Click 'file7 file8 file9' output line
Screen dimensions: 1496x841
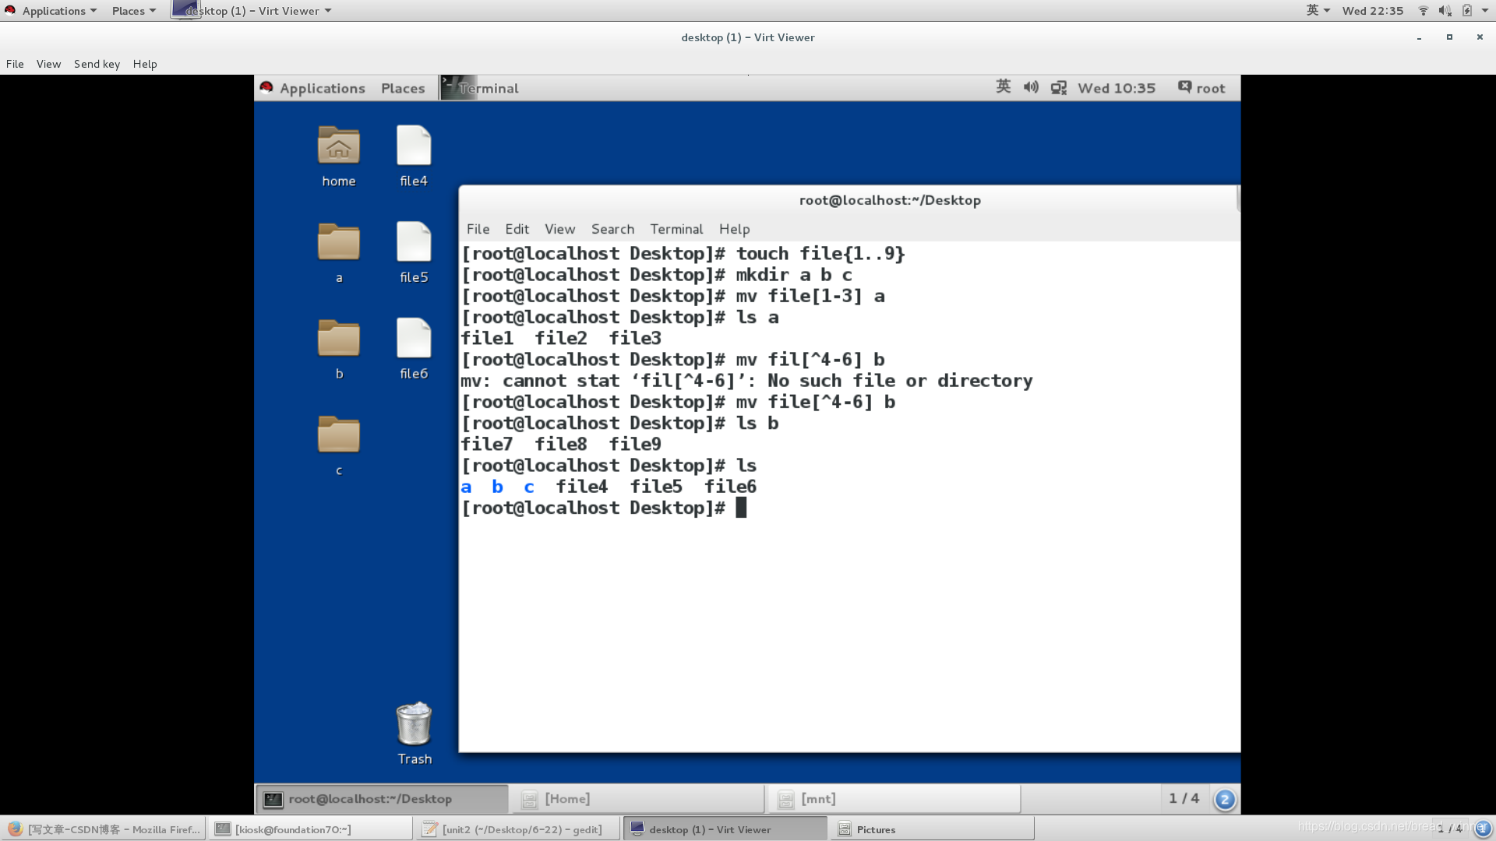(x=561, y=445)
